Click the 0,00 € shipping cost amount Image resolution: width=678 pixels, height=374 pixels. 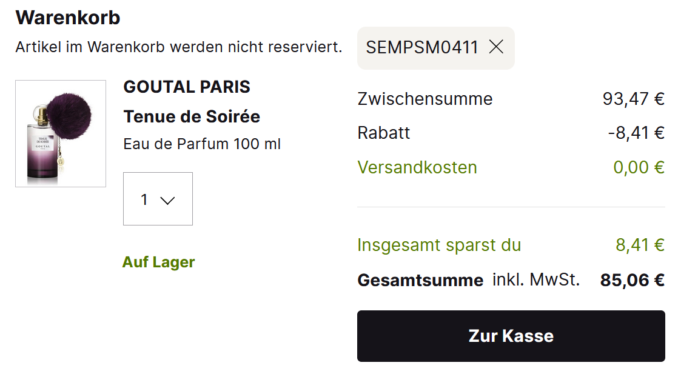639,167
